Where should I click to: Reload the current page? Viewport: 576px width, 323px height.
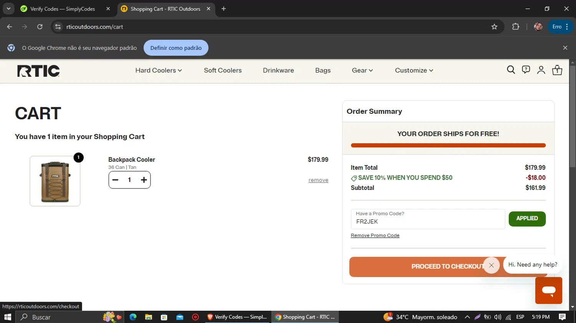pyautogui.click(x=40, y=27)
